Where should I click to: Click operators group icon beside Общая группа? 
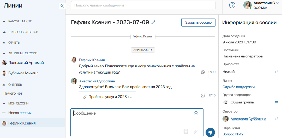pos(226,102)
